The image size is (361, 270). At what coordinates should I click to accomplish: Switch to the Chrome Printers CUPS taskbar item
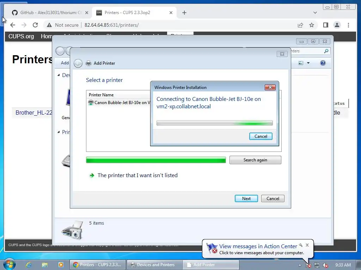(x=98, y=265)
